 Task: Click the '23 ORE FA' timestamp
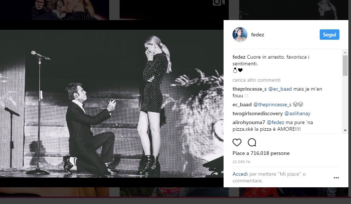tap(241, 162)
